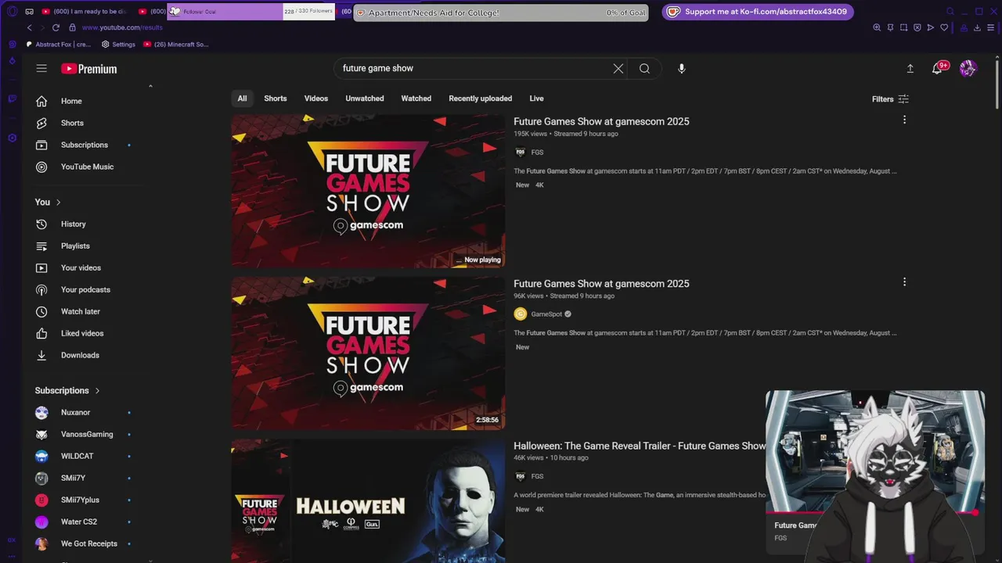The height and width of the screenshot is (563, 1002).
Task: Open the Opera menu logo
Action: pyautogui.click(x=11, y=12)
